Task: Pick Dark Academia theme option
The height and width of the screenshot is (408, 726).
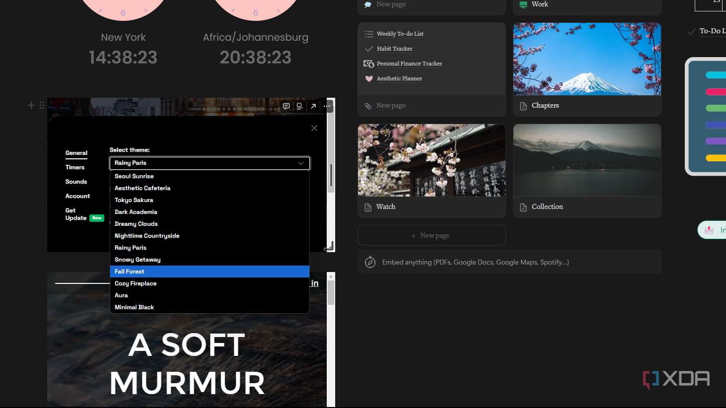Action: (x=210, y=212)
